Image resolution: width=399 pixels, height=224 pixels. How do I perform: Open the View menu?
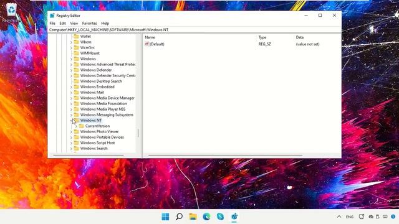pos(74,23)
